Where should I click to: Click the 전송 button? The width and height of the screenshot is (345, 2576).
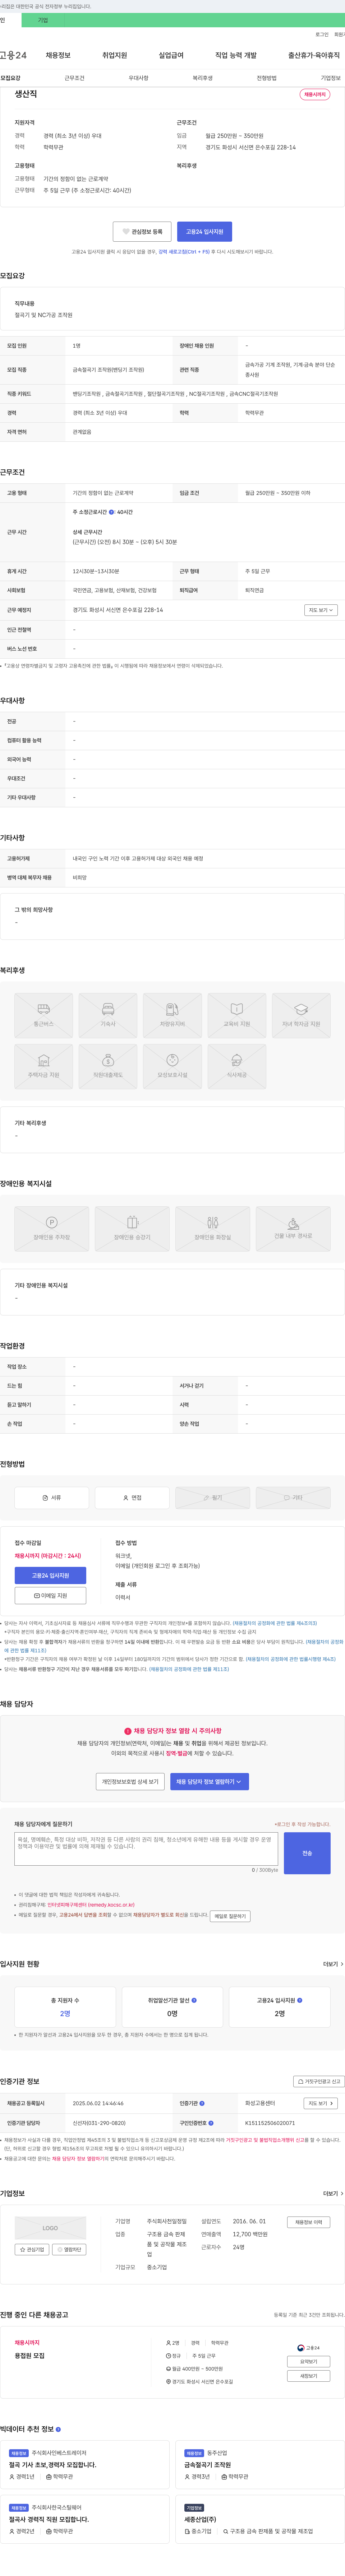pyautogui.click(x=307, y=1853)
